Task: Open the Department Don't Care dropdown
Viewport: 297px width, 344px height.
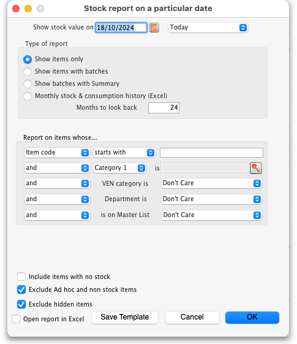Action: tap(211, 199)
